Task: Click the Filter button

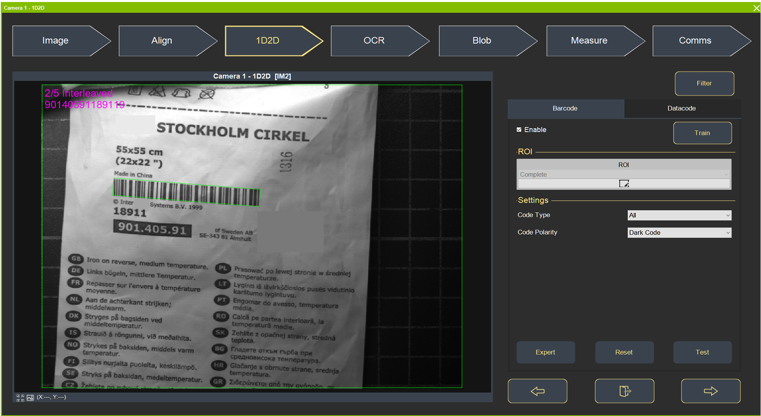Action: pyautogui.click(x=704, y=83)
